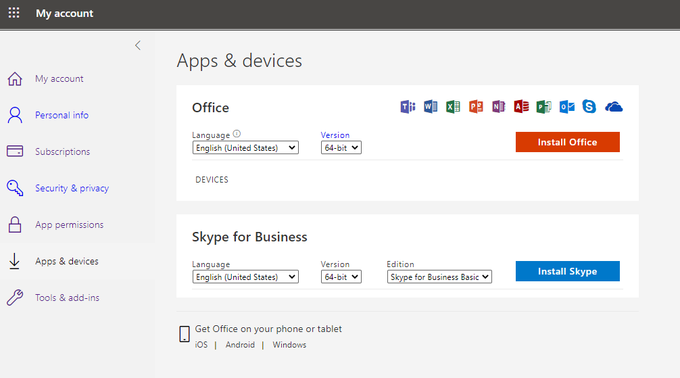
Task: Click the Edition label
Action: click(x=400, y=264)
